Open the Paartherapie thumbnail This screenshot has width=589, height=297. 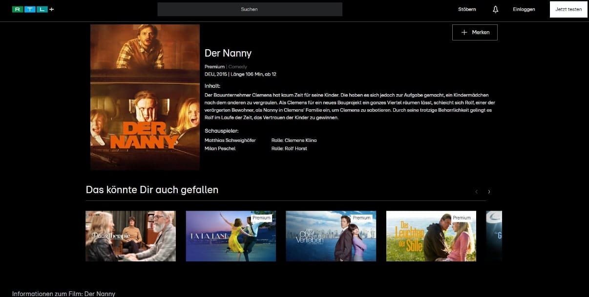[130, 236]
